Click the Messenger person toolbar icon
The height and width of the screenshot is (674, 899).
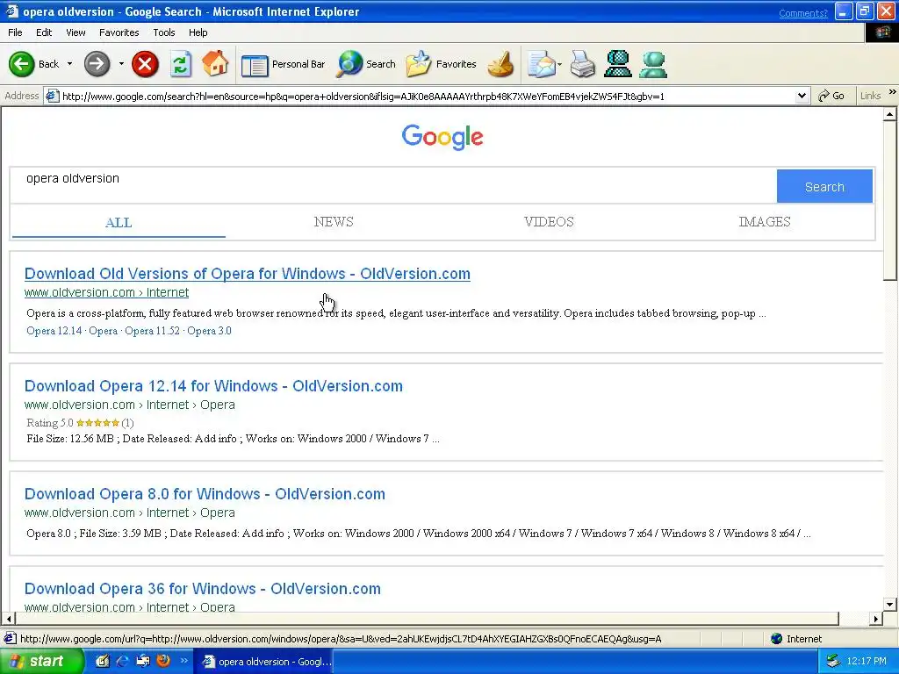(653, 64)
